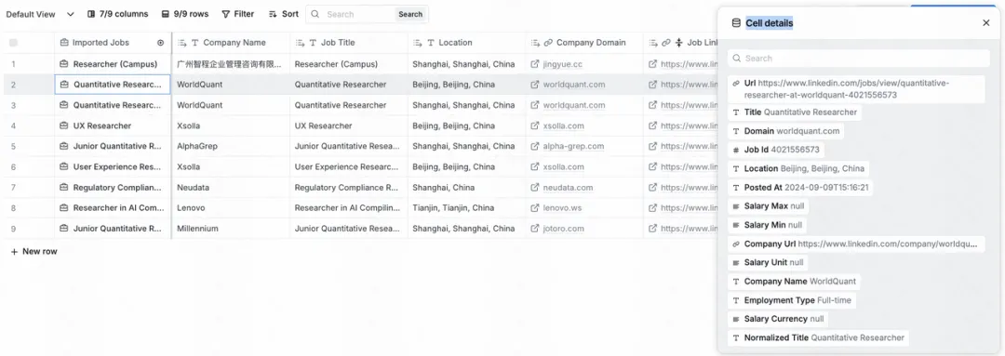Open the Default View dropdown
This screenshot has width=1005, height=356.
[40, 14]
